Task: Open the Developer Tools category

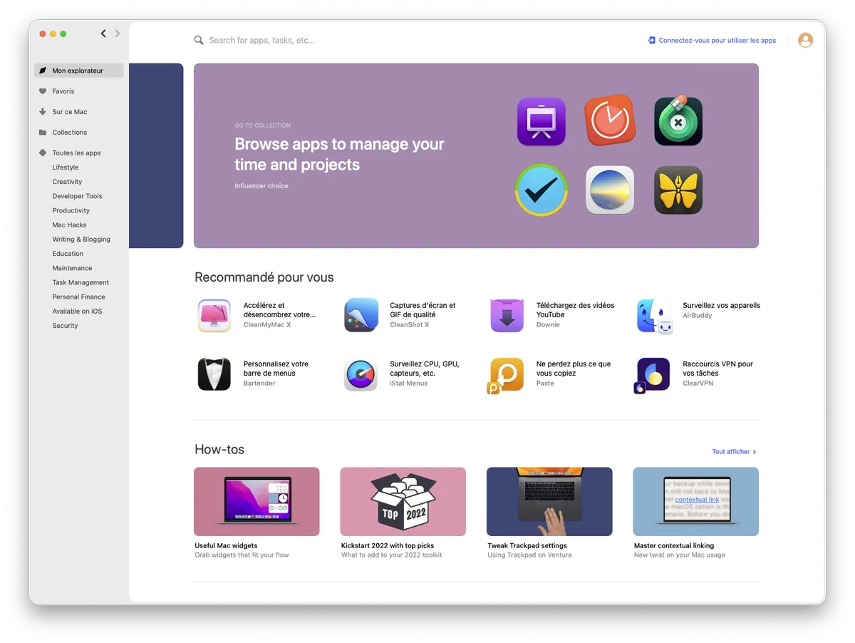Action: point(77,196)
